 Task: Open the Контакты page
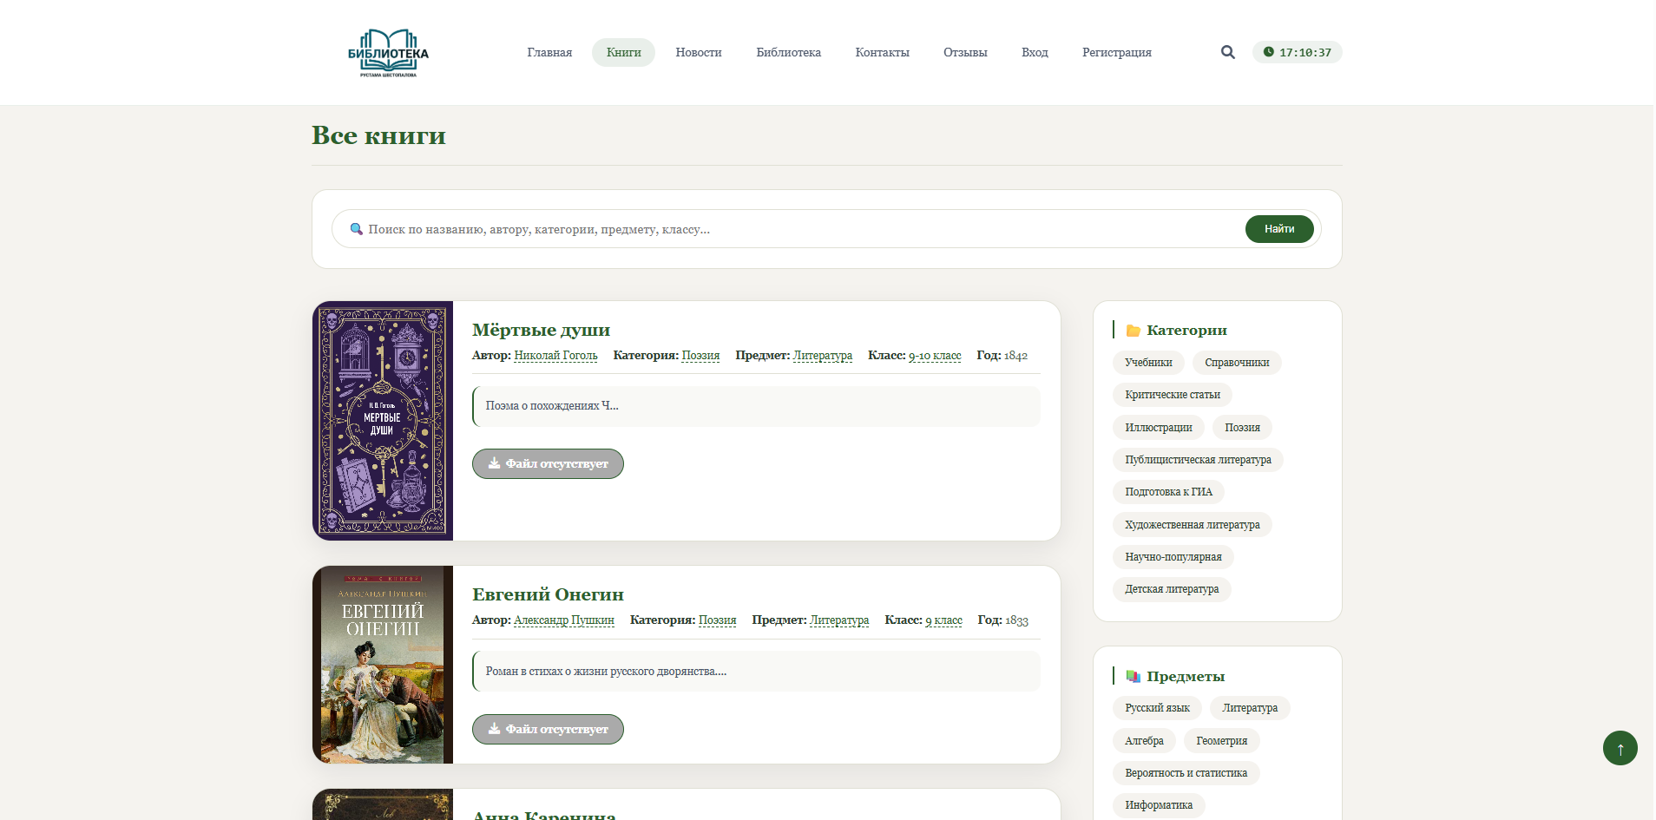pos(882,53)
